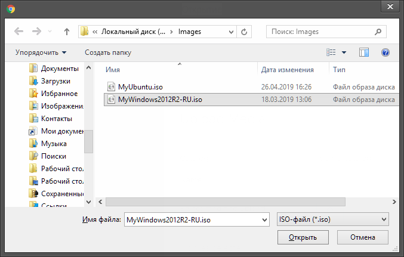Open the 'Упорядочить' menu
Viewport: 404px width, 257px height.
[x=41, y=52]
